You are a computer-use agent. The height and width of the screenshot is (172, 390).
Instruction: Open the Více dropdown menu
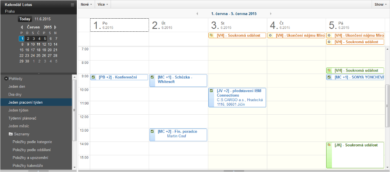103,4
